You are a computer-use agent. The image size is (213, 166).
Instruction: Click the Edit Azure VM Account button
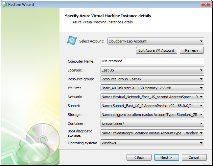[156, 50]
